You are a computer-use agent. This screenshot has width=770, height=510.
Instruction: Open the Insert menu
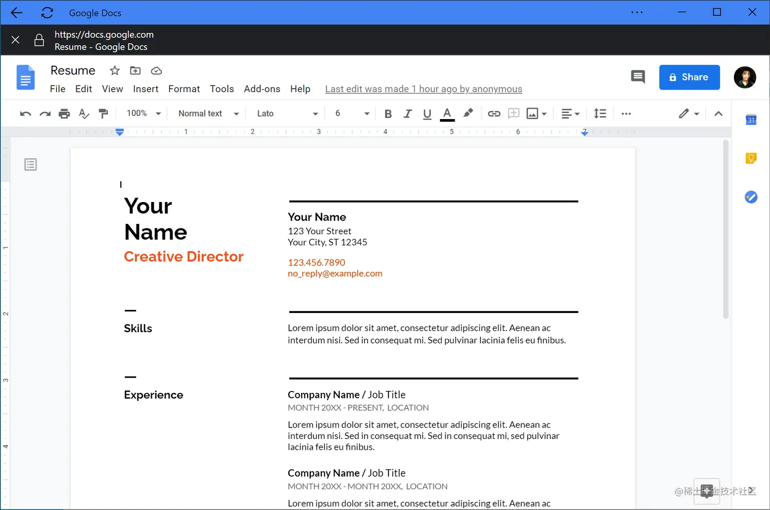tap(146, 89)
